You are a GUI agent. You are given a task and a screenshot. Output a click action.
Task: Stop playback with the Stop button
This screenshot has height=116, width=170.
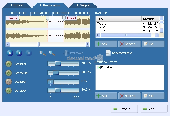29,53
